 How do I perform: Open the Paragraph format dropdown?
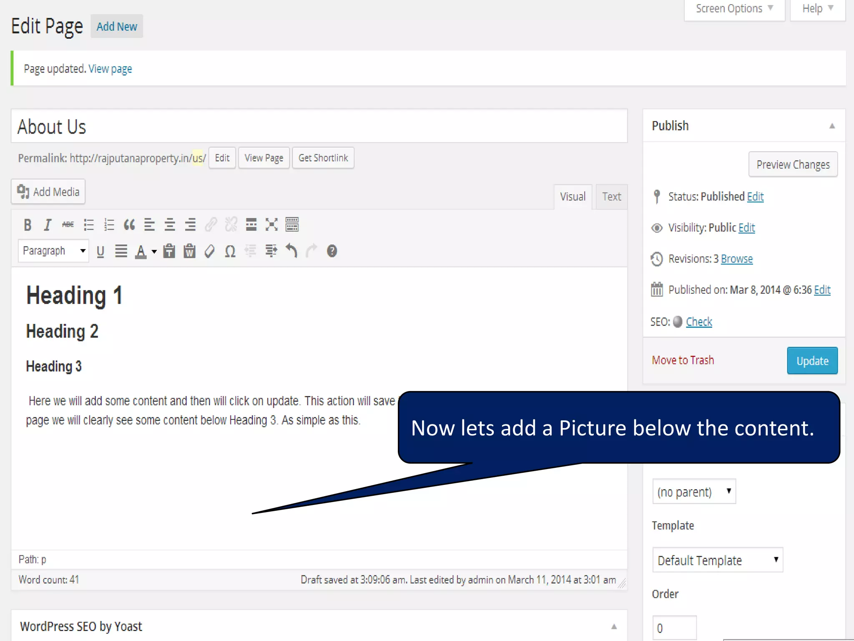[53, 251]
